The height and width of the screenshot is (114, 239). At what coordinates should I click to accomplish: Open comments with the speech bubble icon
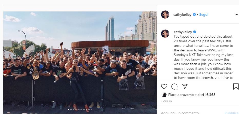tap(174, 87)
